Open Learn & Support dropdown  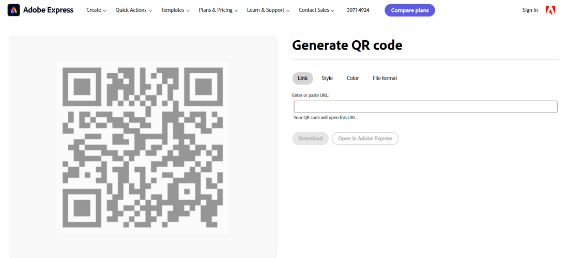click(268, 10)
